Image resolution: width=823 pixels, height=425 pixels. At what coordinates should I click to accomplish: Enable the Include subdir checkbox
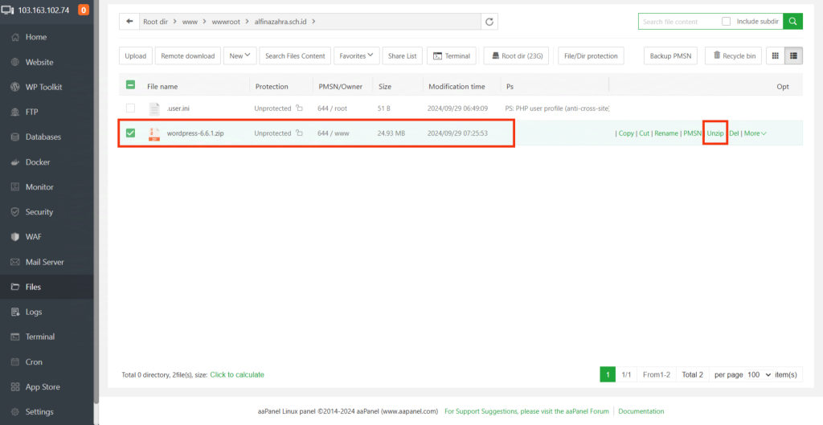[x=727, y=22]
